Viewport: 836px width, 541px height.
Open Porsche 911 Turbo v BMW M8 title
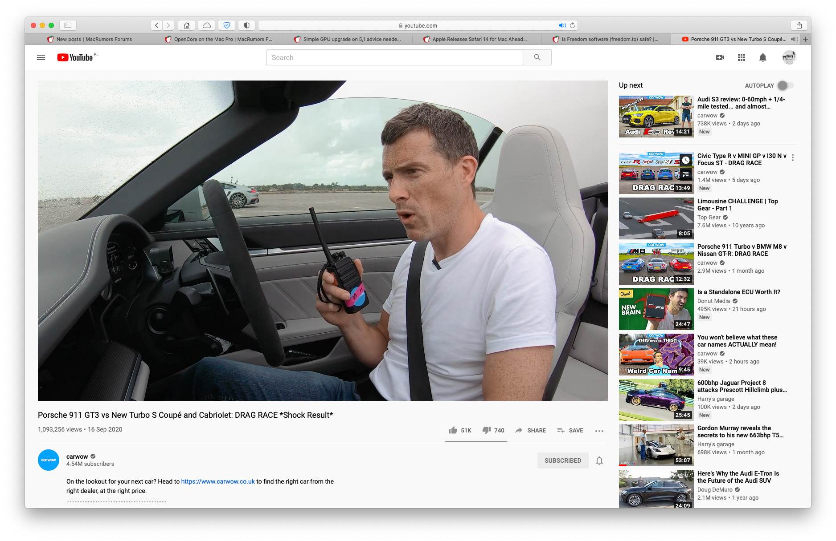pos(742,250)
